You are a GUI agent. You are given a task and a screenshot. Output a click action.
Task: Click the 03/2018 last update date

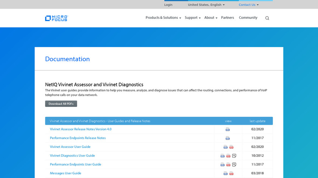coord(257,173)
